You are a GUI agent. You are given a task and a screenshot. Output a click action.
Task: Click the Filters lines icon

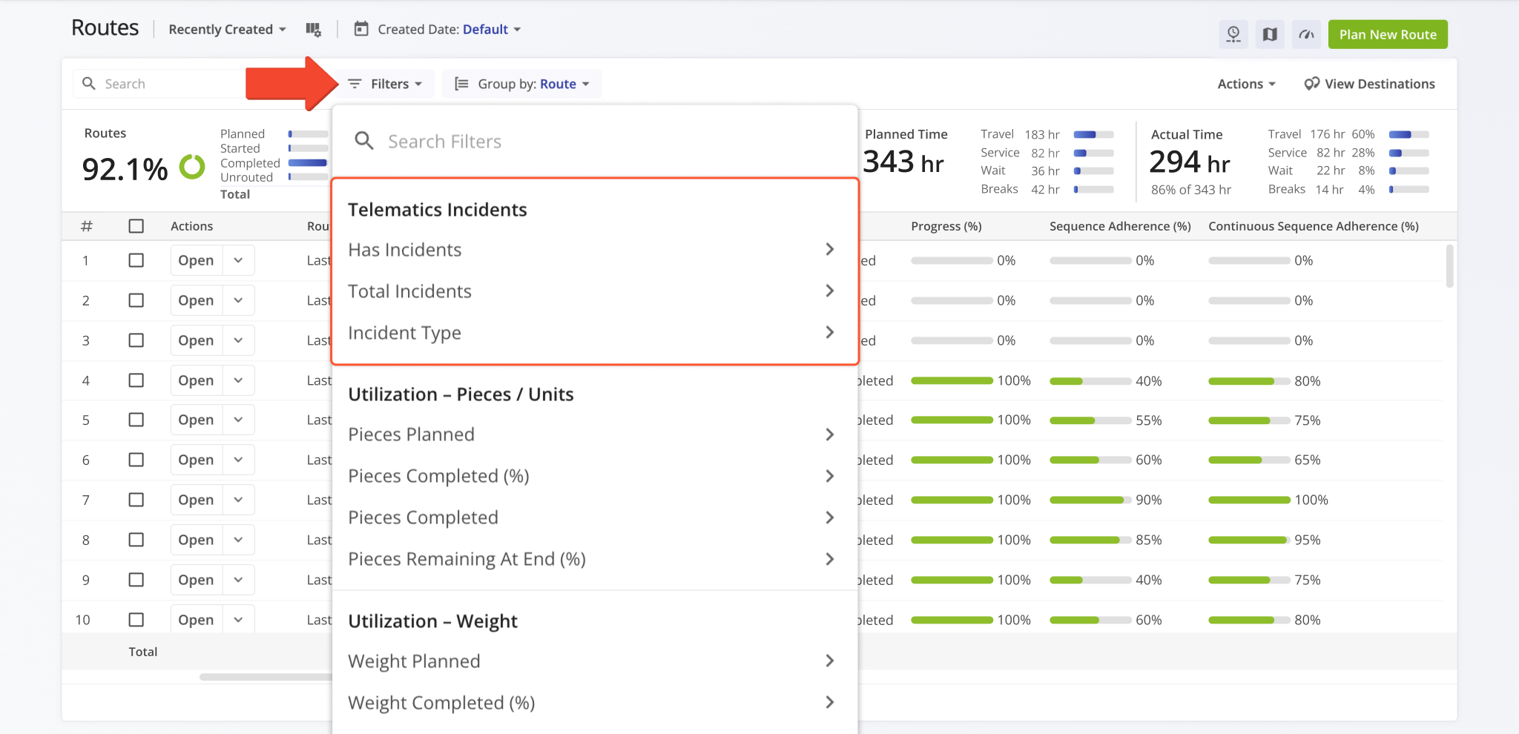pos(355,84)
